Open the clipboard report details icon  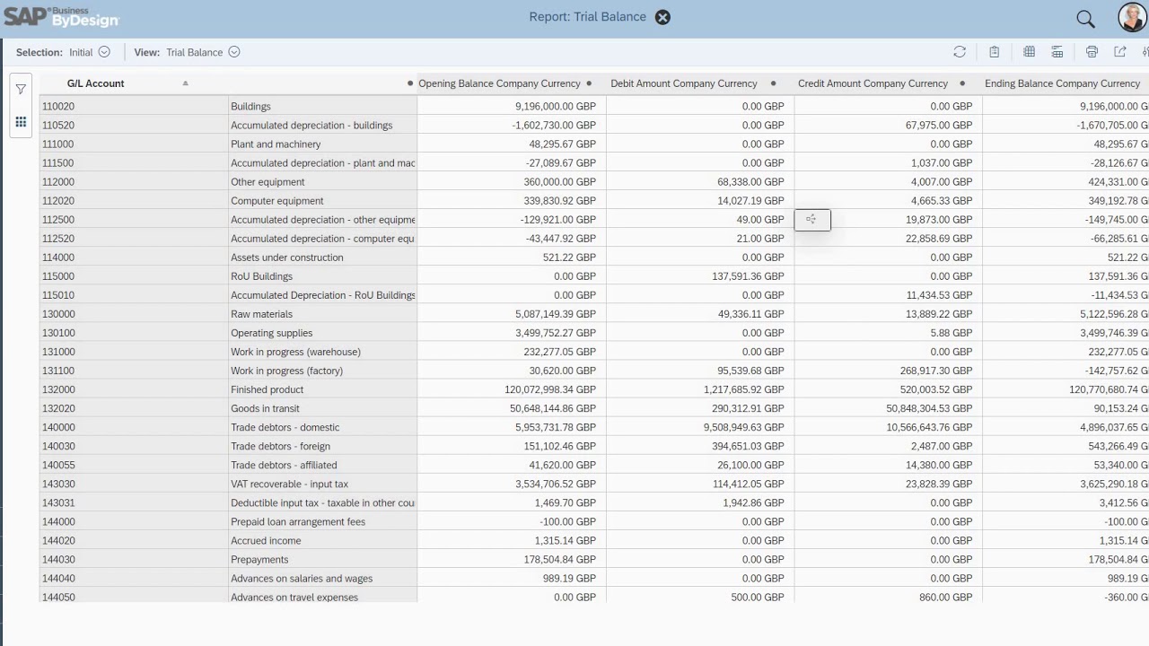click(x=994, y=52)
